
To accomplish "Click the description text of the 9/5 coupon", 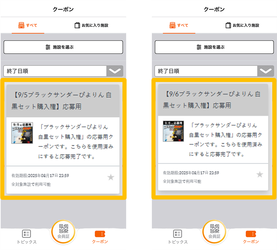I will pyautogui.click(x=76, y=142).
